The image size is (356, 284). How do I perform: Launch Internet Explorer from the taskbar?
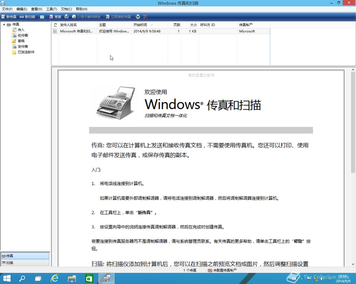click(x=55, y=278)
